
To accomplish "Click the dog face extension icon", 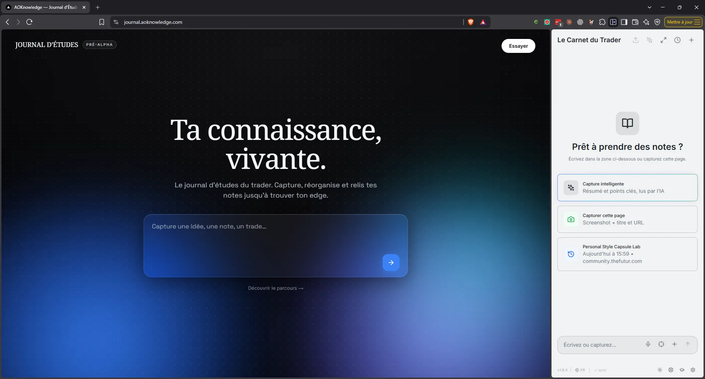I will point(591,22).
